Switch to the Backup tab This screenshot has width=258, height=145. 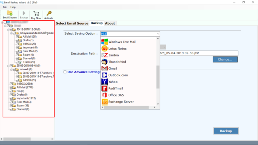[97, 23]
